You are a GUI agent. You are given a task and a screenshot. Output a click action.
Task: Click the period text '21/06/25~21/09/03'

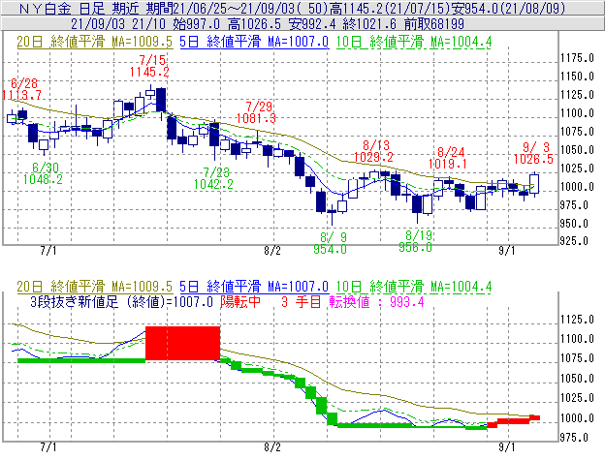[236, 8]
